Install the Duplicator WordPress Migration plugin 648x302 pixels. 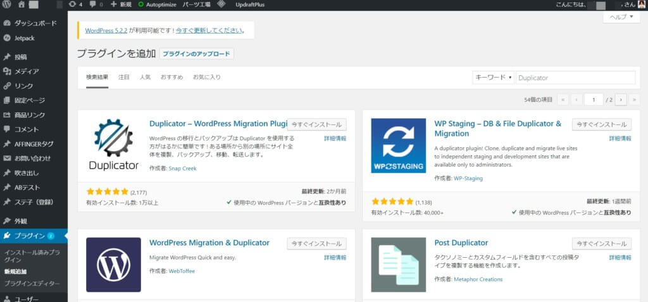[316, 124]
